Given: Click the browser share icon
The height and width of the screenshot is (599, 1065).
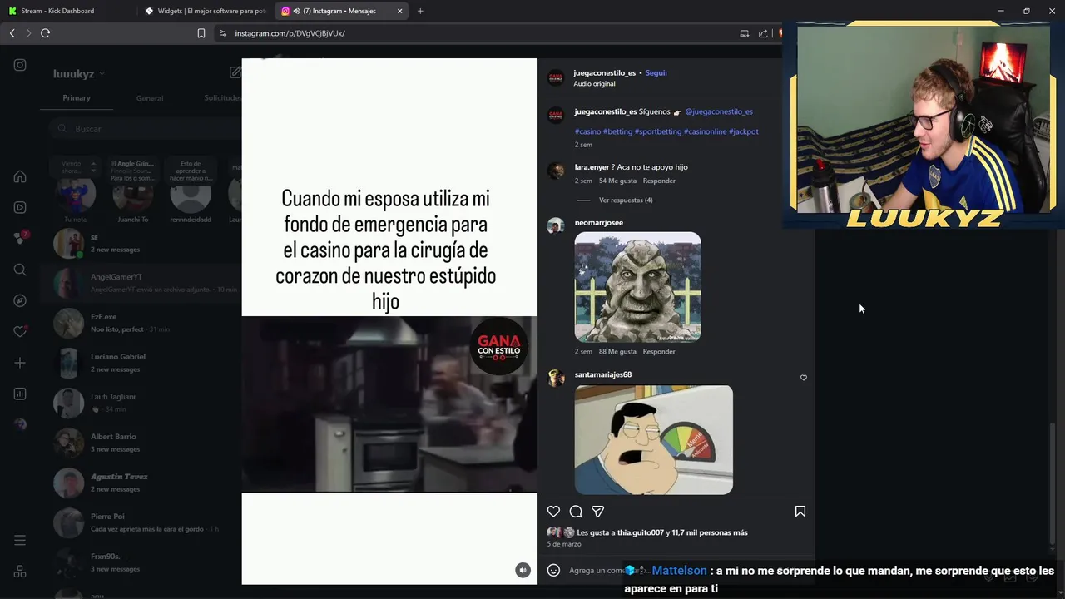Looking at the screenshot, I should tap(763, 33).
